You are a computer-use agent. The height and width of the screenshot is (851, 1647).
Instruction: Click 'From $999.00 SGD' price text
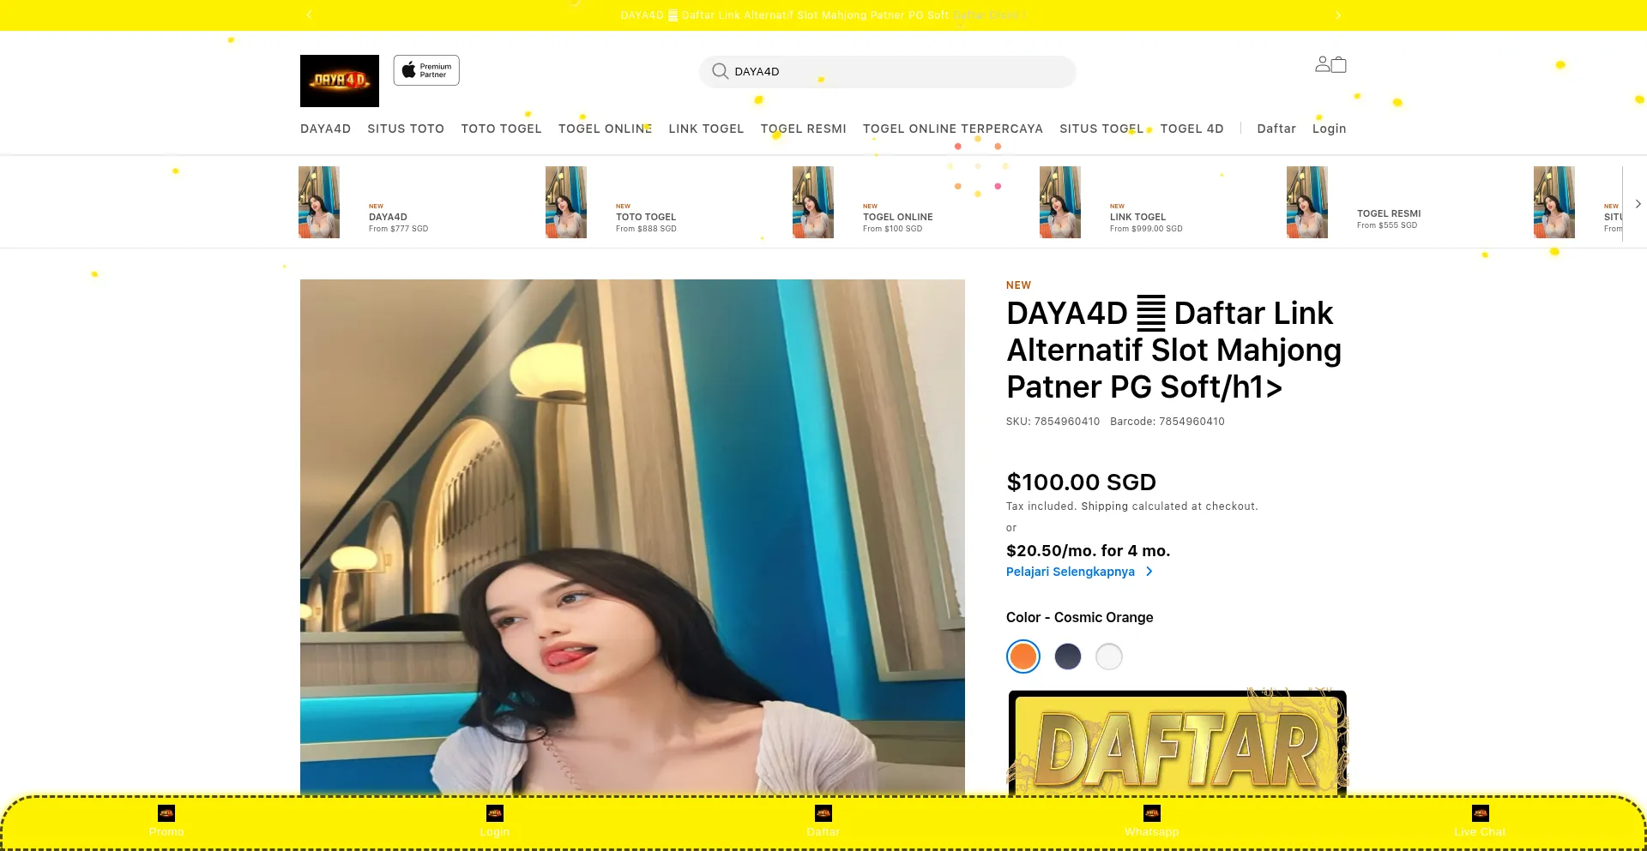tap(1146, 229)
